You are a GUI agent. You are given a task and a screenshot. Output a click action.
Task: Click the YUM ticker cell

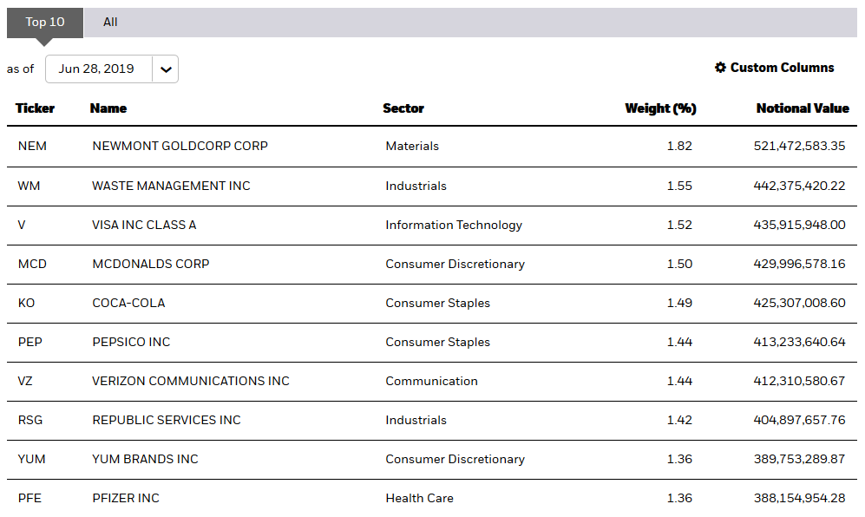30,459
